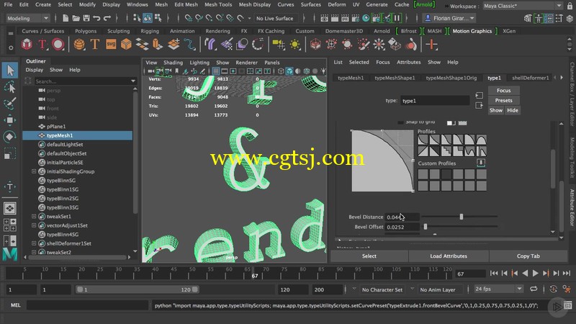Click the polygon cube shelf icon
Viewport: 576px width, 324px height.
(x=127, y=45)
